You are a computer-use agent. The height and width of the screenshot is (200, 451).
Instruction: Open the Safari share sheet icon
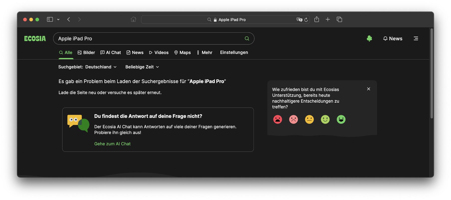coord(316,19)
